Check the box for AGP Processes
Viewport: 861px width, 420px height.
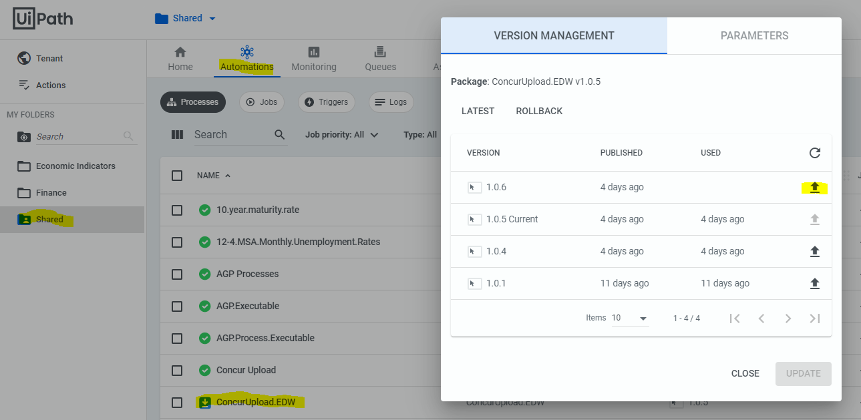pyautogui.click(x=177, y=274)
